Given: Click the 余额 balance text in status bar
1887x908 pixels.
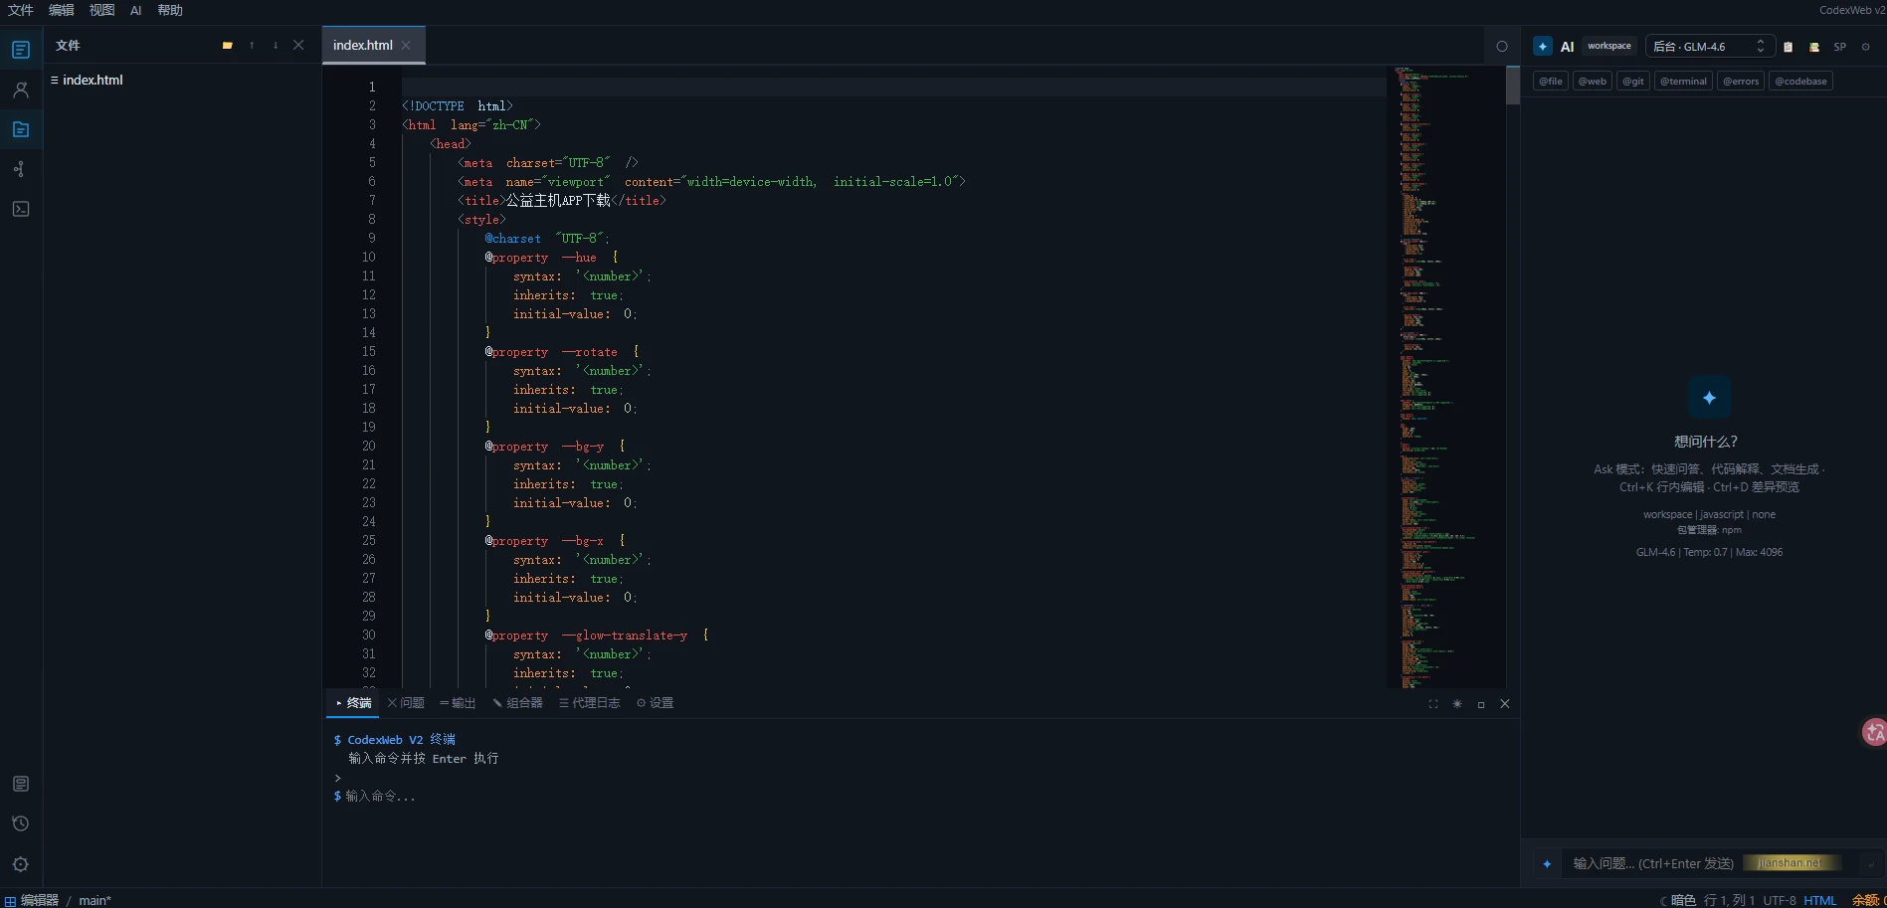Looking at the screenshot, I should (x=1868, y=900).
